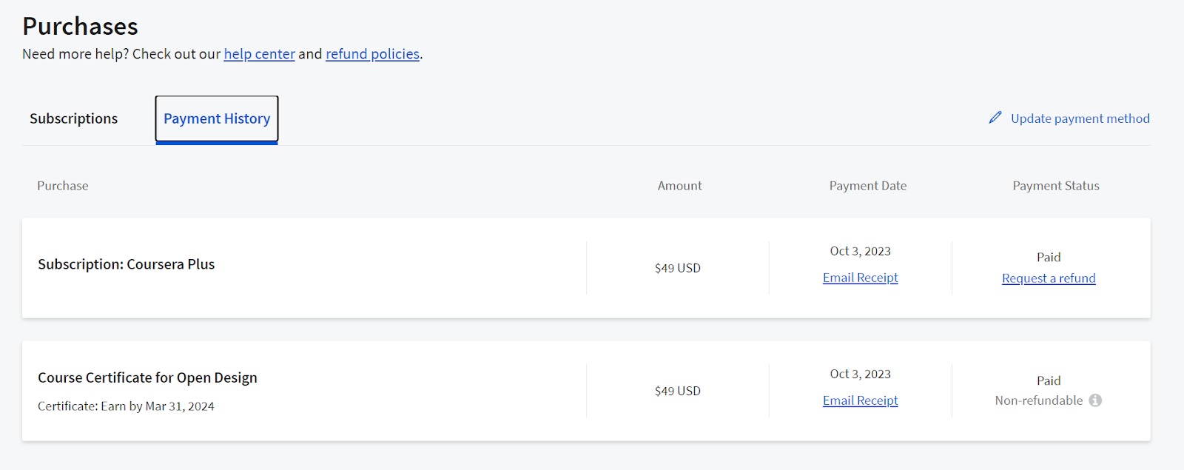
Task: Click the Amount column header
Action: coord(679,186)
